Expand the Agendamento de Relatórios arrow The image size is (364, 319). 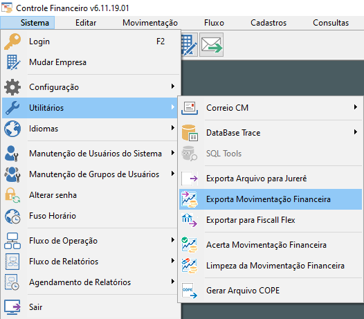tap(173, 282)
